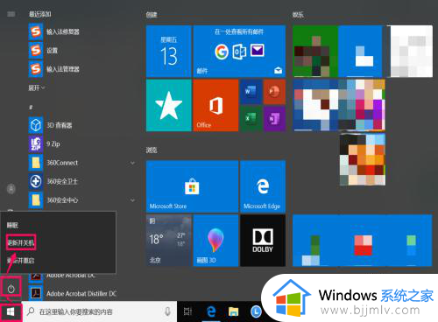Choose 更新并重启 in power menu
This screenshot has width=438, height=322.
20,260
